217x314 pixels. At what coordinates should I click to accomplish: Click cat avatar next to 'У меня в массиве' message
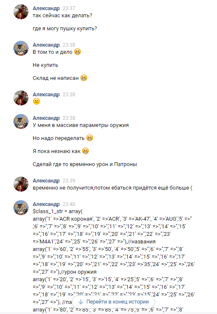point(21,121)
